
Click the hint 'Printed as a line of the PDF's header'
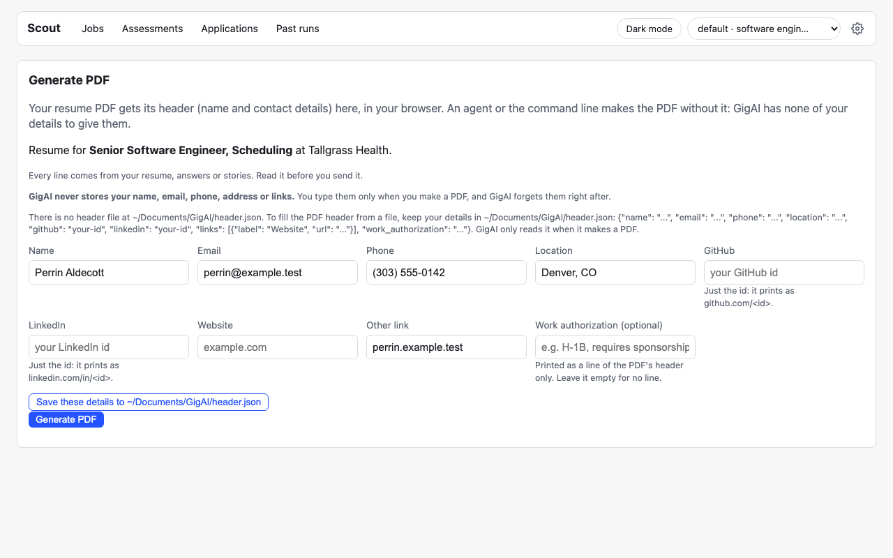pyautogui.click(x=609, y=372)
